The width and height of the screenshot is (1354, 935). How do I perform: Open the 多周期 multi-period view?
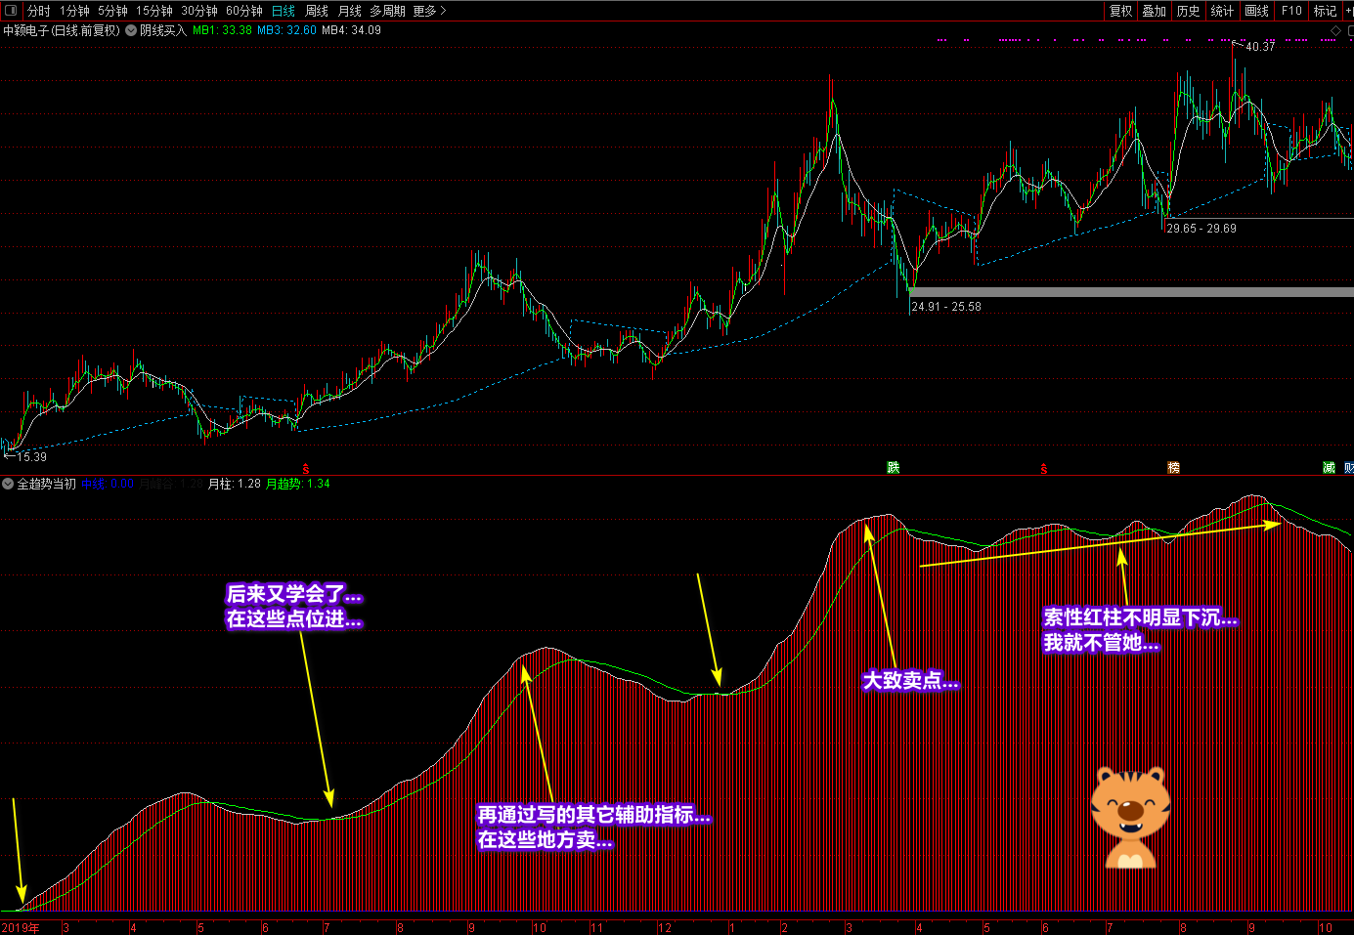pos(387,11)
